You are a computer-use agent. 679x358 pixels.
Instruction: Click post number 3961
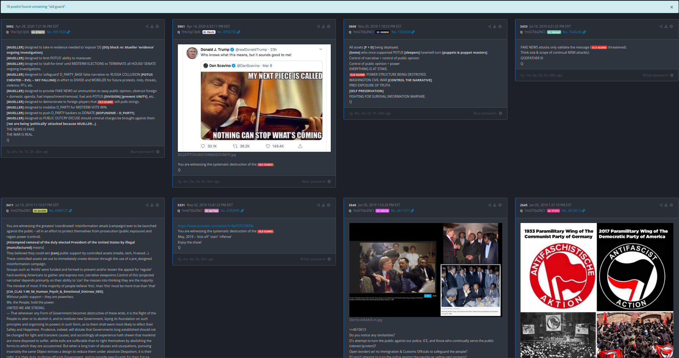pos(181,26)
